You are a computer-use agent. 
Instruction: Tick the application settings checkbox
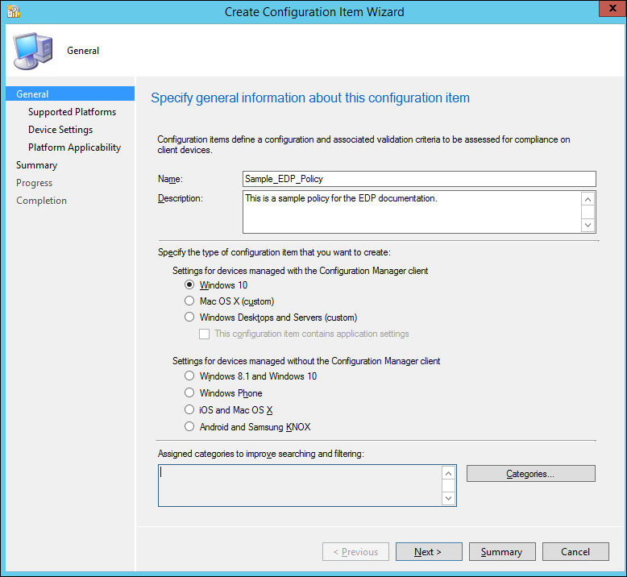pyautogui.click(x=205, y=334)
